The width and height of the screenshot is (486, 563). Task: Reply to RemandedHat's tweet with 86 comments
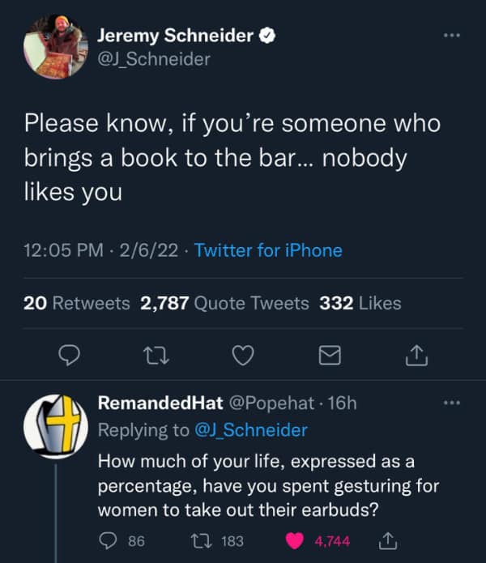[108, 541]
